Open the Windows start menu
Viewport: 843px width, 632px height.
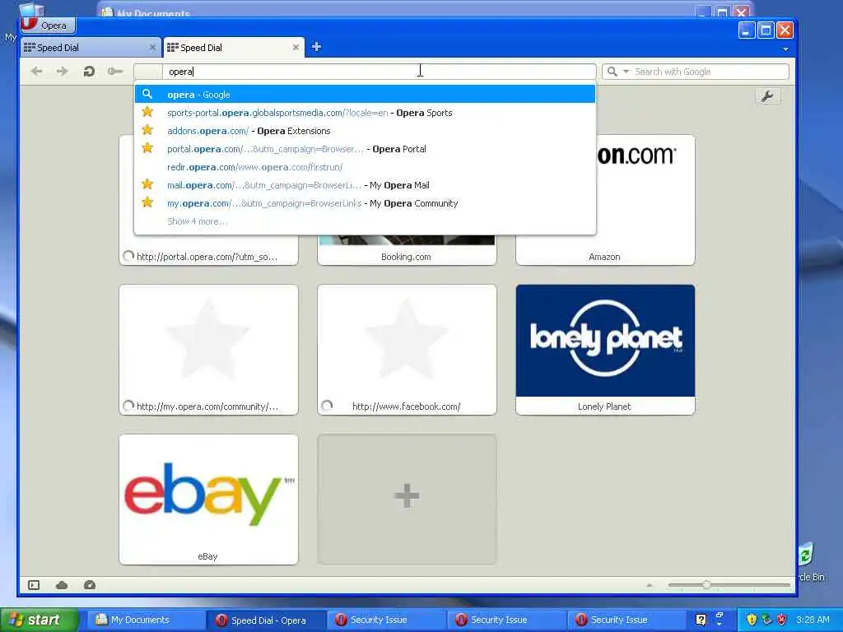(39, 620)
